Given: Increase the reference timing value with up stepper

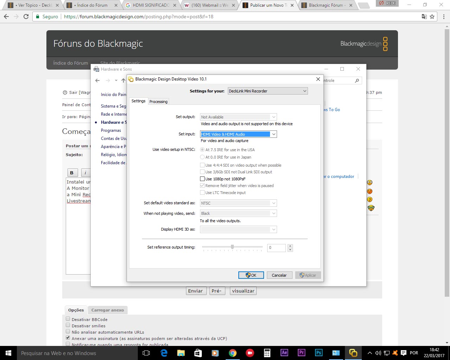Looking at the screenshot, I should click(x=290, y=246).
